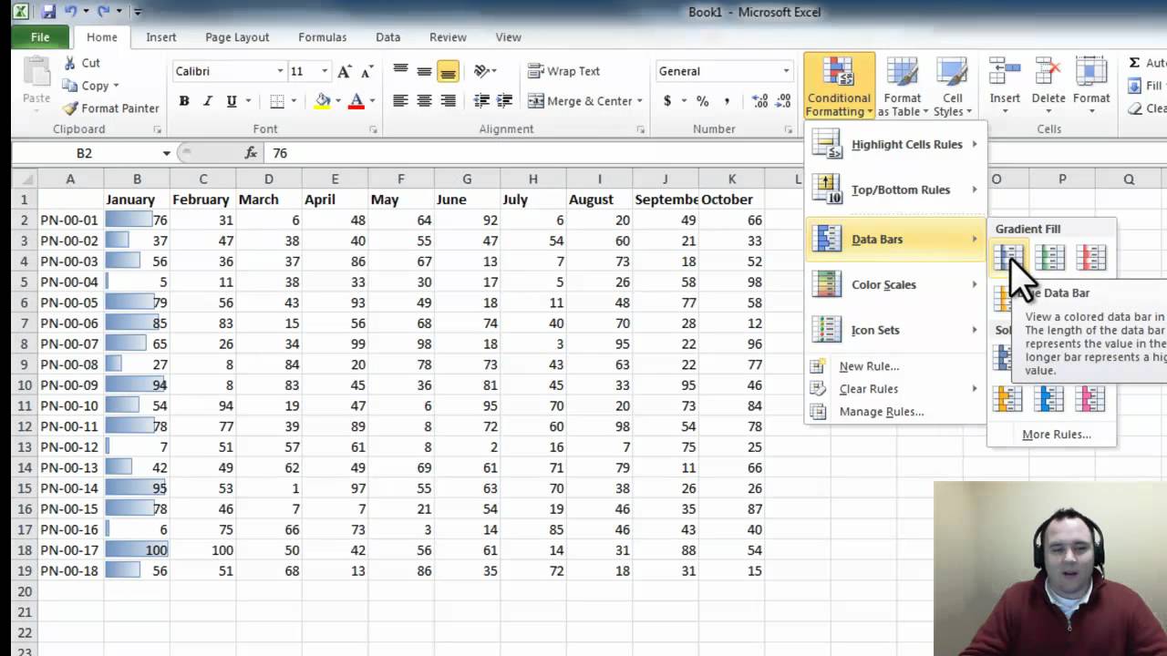Screen dimensions: 1167x656
Task: Select red gradient fill data bar
Action: 1090,258
